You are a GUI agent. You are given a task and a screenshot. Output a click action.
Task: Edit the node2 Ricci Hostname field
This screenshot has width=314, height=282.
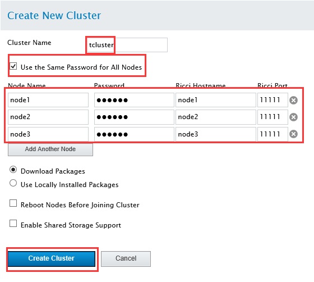(x=216, y=117)
